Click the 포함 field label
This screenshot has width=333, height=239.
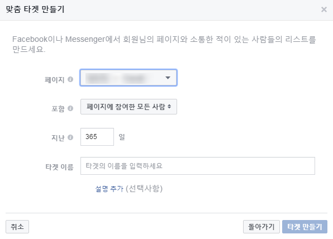58,109
